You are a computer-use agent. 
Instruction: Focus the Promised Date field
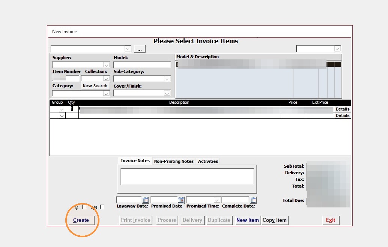click(164, 200)
